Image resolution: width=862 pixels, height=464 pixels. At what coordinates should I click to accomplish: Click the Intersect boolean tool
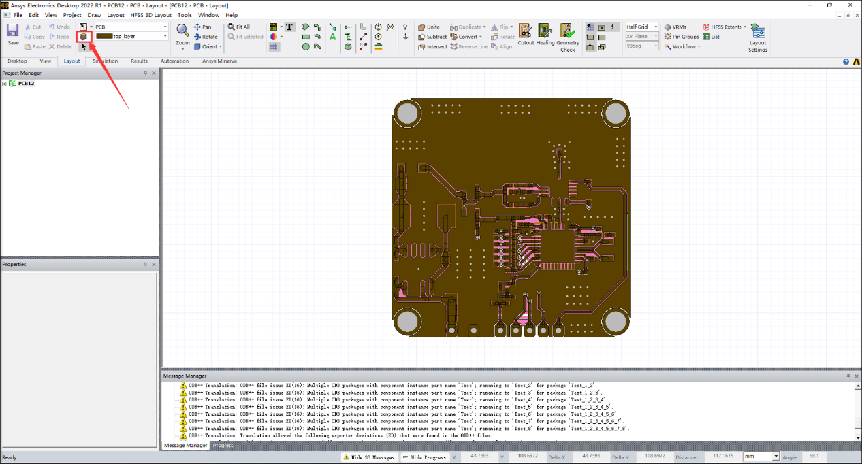[x=432, y=47]
